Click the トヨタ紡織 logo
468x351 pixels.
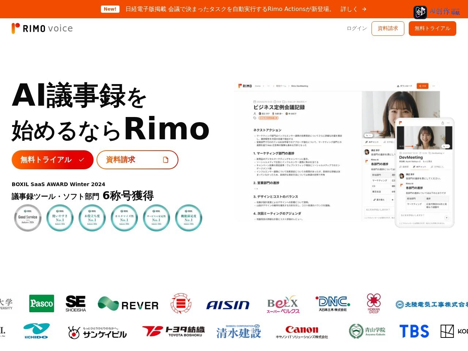pos(174,331)
